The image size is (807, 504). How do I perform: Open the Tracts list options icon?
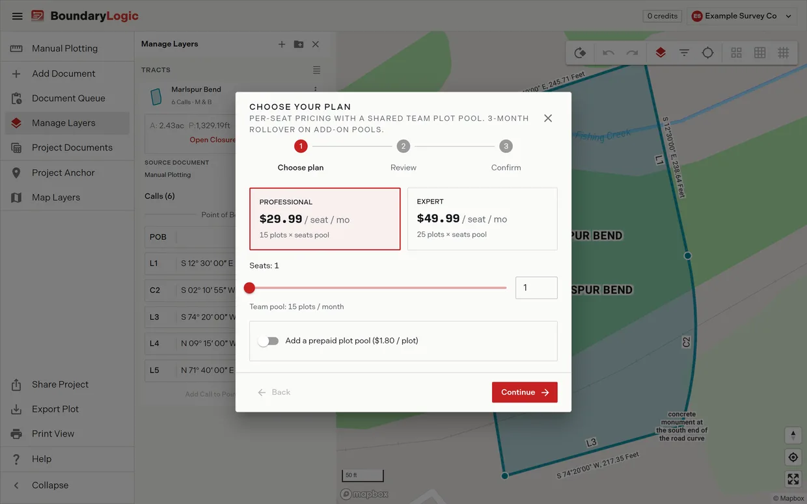316,70
